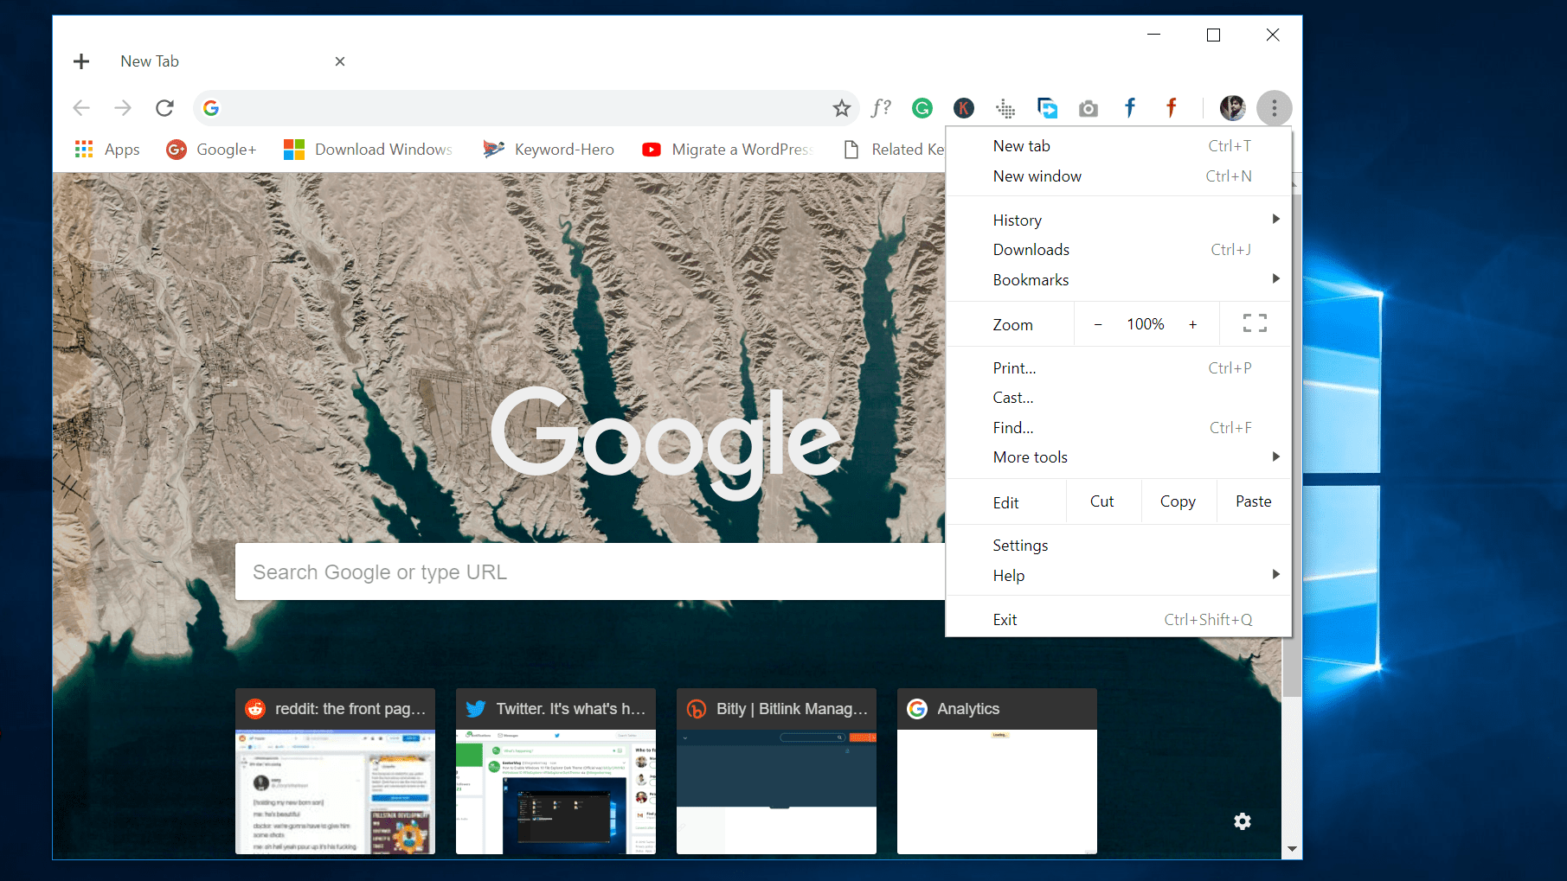Decrease zoom with minus button
1567x881 pixels.
(1098, 324)
